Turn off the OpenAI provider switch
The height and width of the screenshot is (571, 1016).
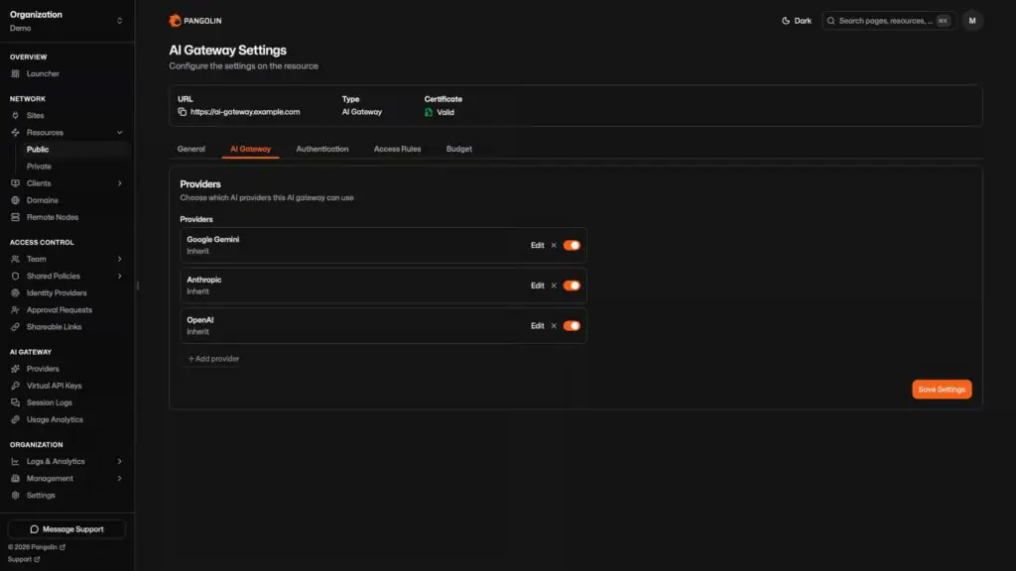click(x=571, y=325)
